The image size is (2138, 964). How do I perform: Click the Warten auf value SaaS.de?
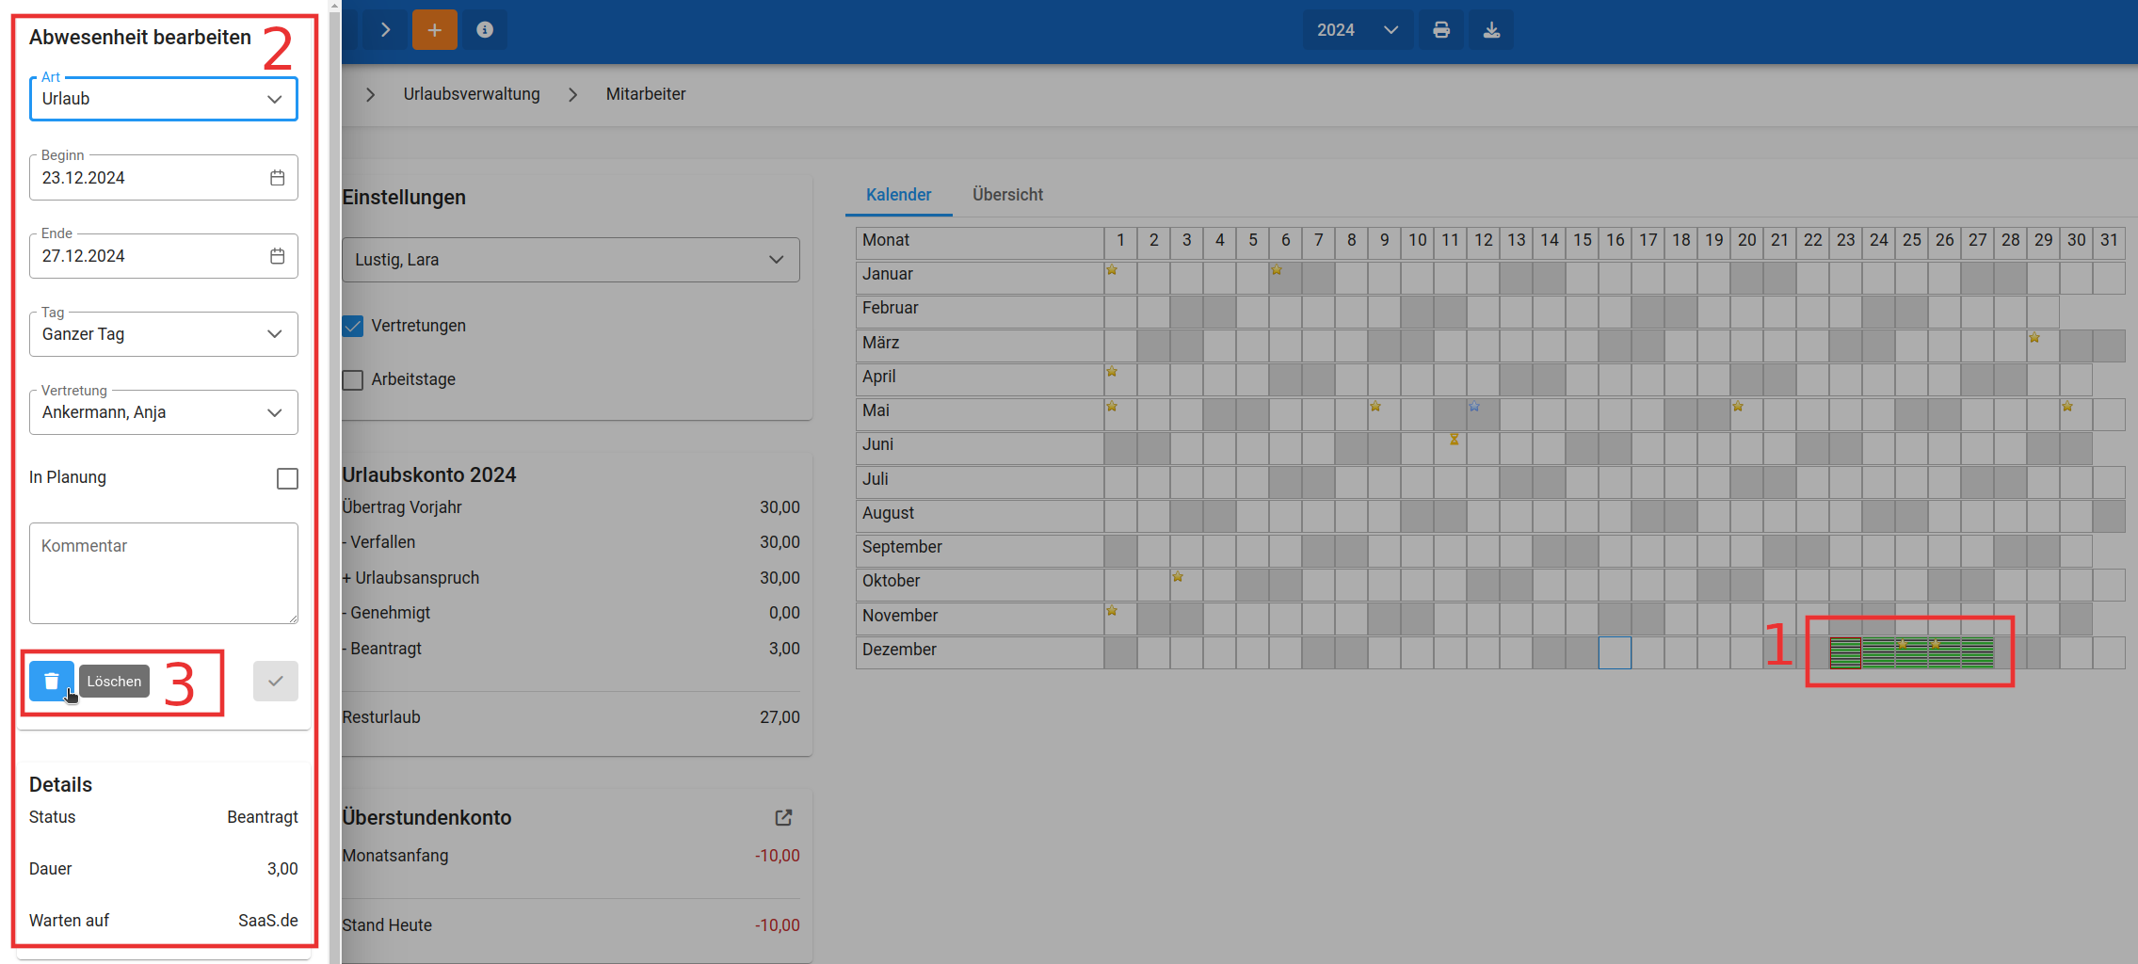tap(268, 921)
